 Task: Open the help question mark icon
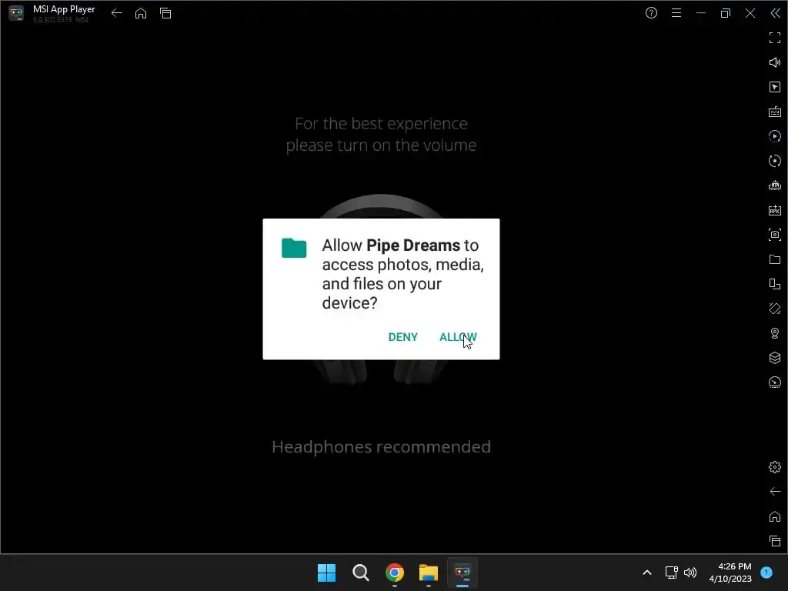pyautogui.click(x=651, y=13)
